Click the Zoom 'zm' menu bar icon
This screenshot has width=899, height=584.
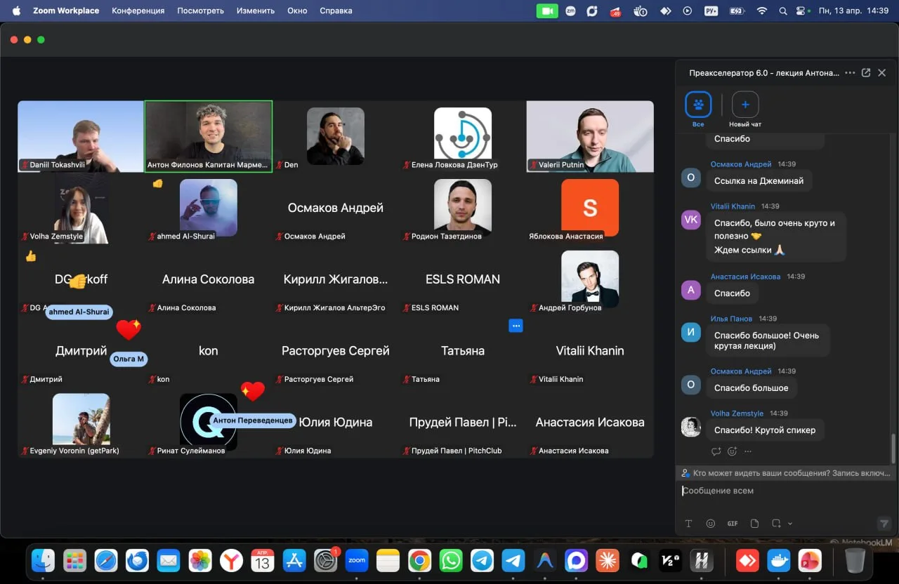(x=570, y=11)
